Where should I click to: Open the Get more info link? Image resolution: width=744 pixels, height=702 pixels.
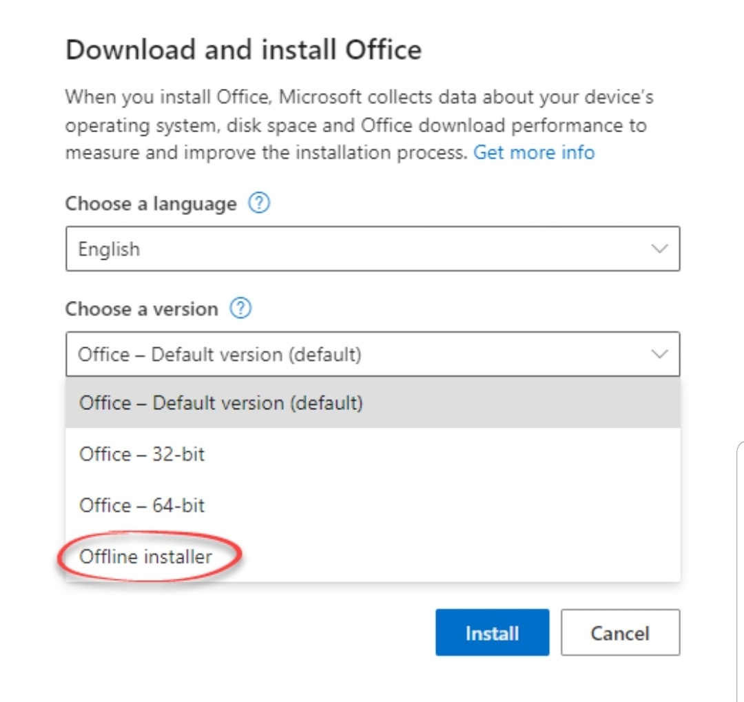[x=534, y=152]
